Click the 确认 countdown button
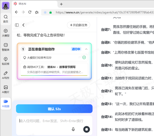Screen dimensions: 154x136 (54, 109)
